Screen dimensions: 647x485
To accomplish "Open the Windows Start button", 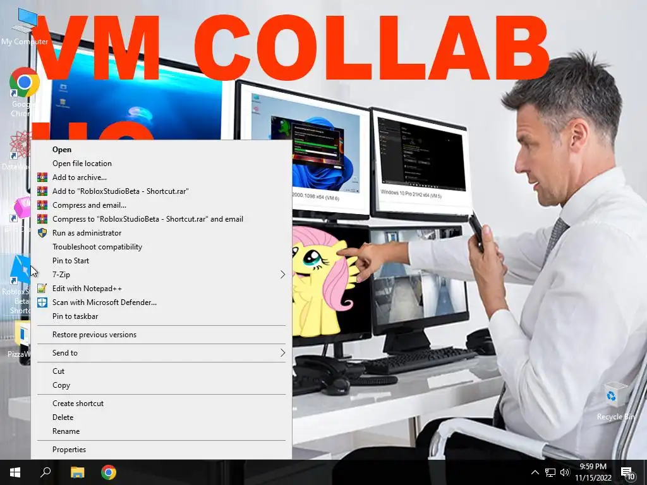I will (x=15, y=472).
